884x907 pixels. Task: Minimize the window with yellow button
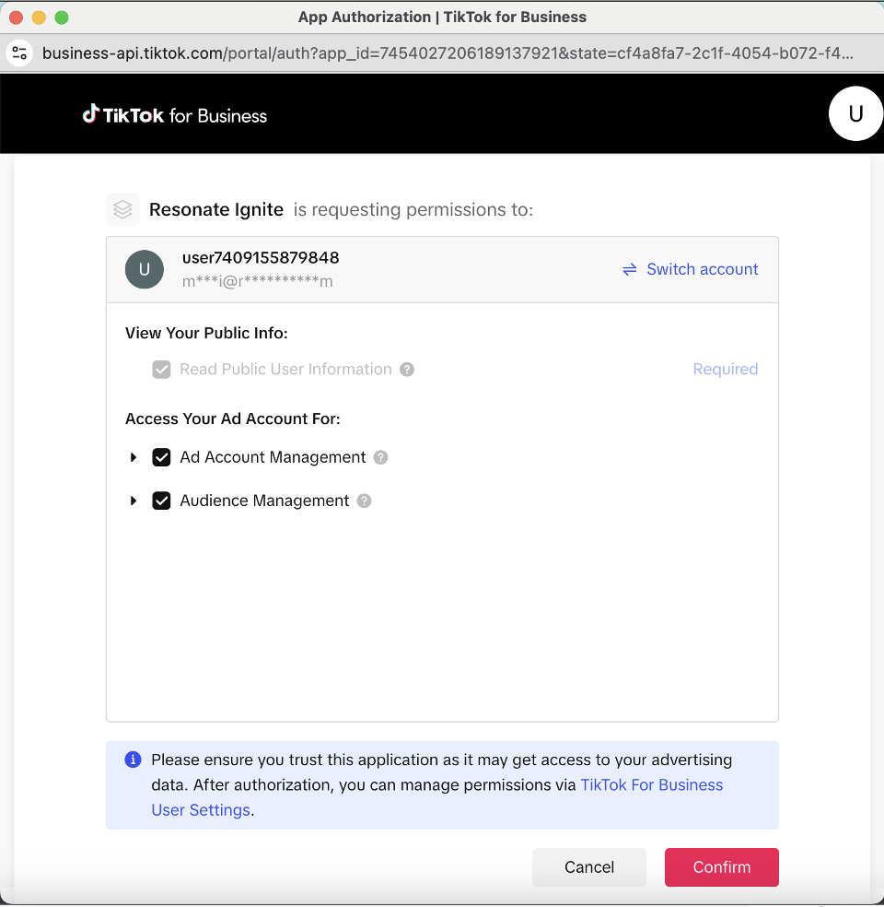[39, 18]
